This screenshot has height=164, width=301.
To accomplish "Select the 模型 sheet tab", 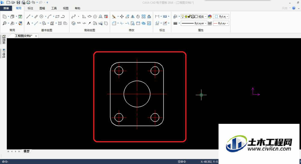I will tap(26, 151).
